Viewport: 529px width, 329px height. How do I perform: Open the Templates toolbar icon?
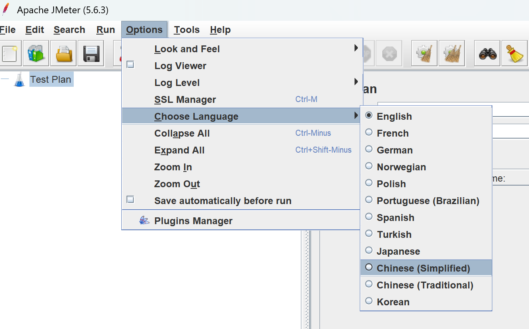[36, 53]
